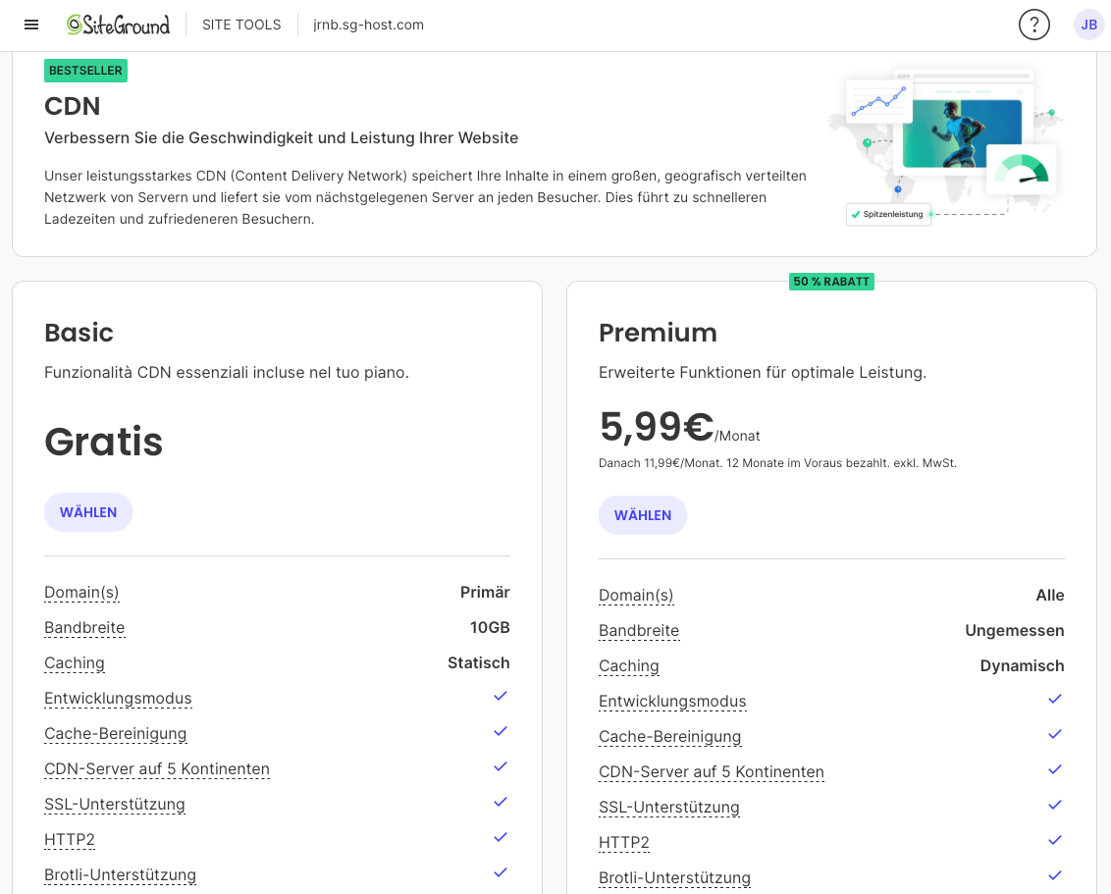Click the SiteGround logo
The width and height of the screenshot is (1111, 894).
(x=118, y=25)
